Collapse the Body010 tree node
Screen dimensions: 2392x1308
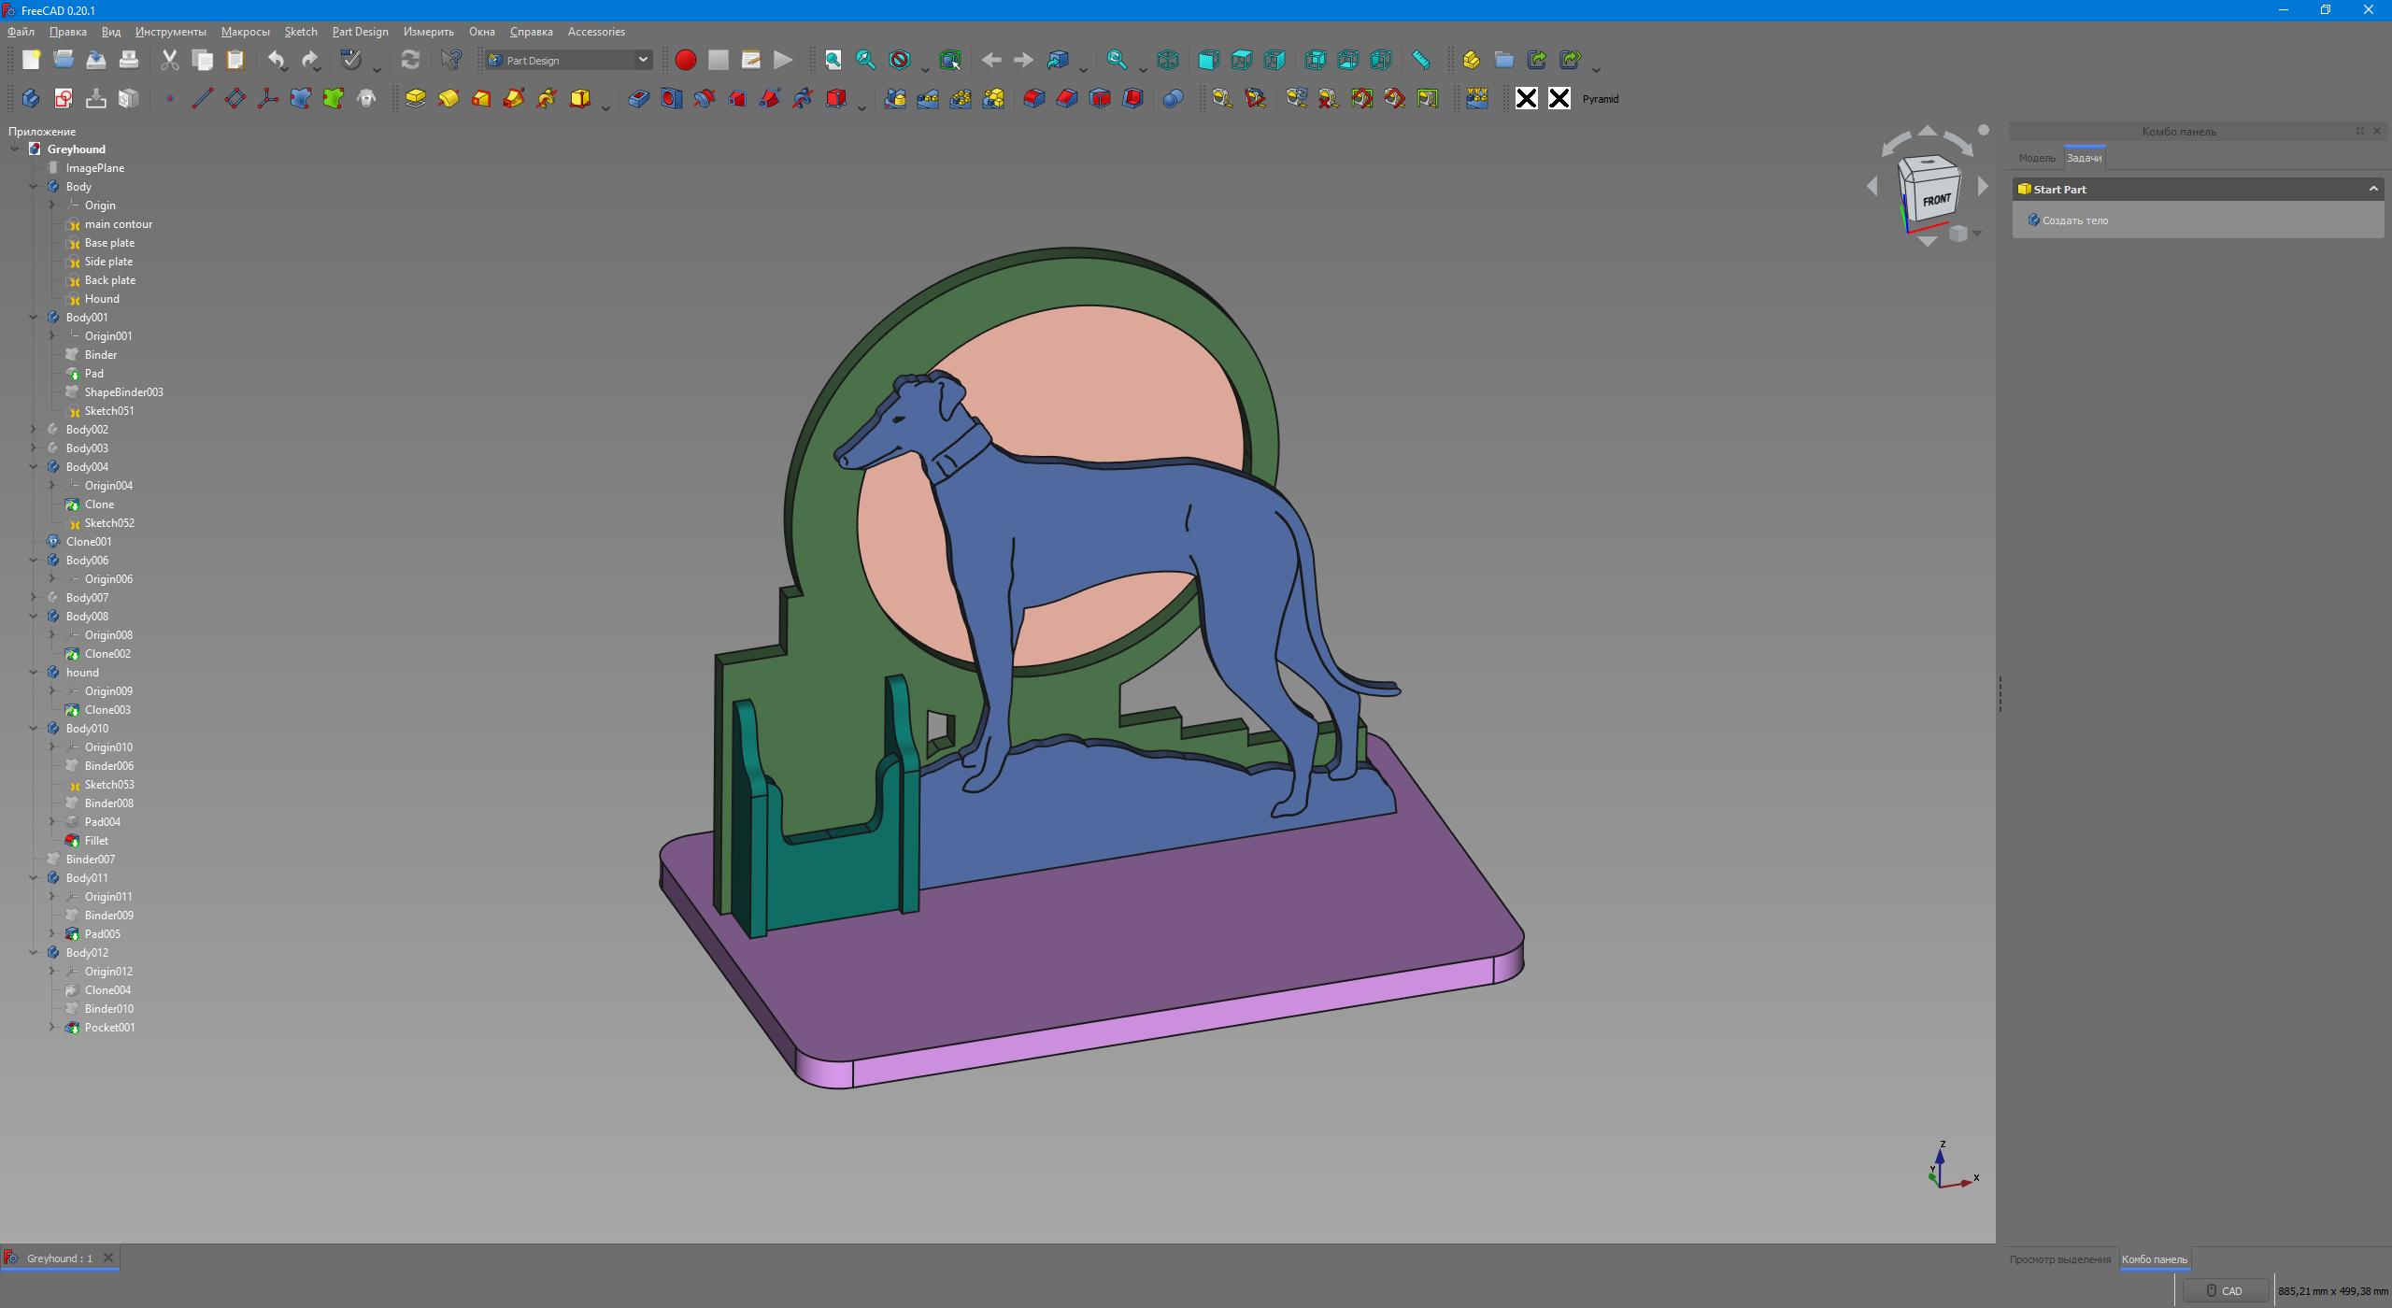34,729
